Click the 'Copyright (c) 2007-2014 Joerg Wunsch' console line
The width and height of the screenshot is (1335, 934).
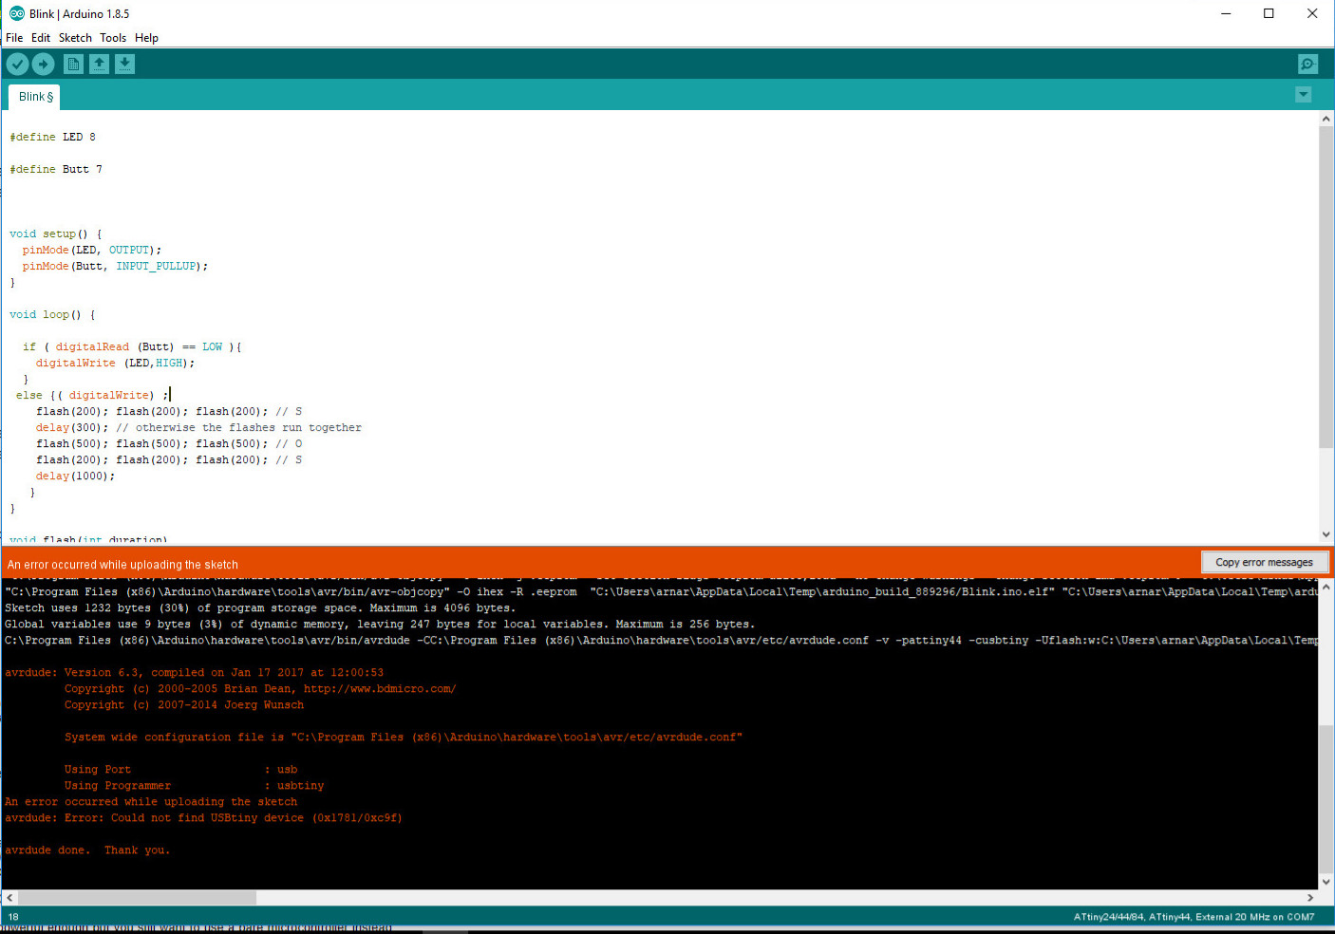(x=184, y=704)
